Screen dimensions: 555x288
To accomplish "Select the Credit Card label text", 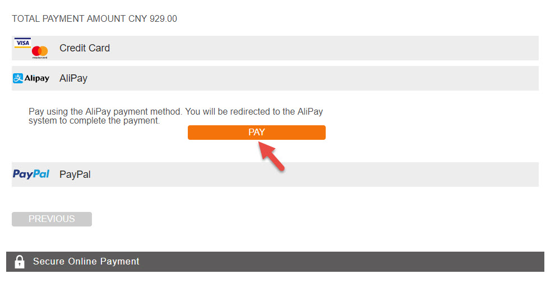I will click(85, 48).
